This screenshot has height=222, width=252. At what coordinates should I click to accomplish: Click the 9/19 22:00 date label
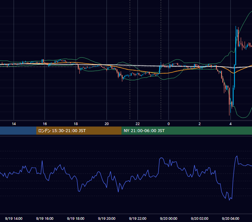pos(137,218)
